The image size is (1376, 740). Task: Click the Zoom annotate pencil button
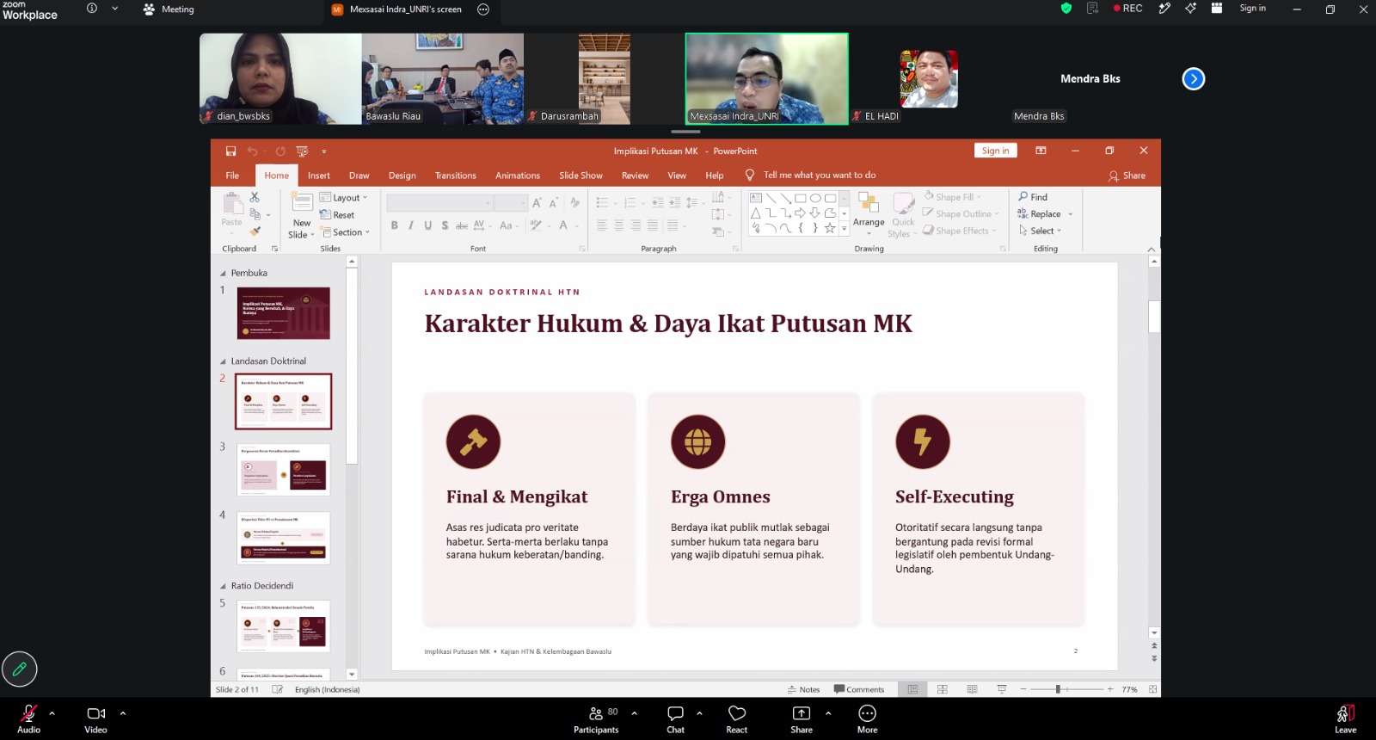click(20, 669)
